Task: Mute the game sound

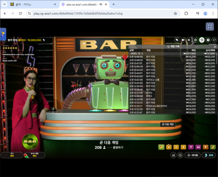Action: click(x=189, y=40)
